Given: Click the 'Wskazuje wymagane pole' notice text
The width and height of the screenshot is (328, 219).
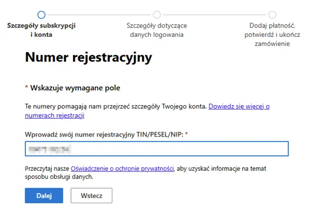Looking at the screenshot, I should click(x=75, y=88).
